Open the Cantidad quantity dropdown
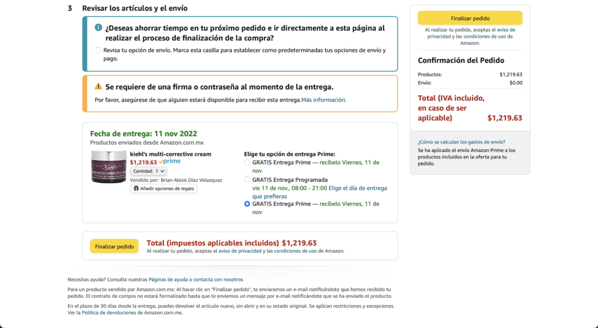Screen dimensions: 598x328 [x=148, y=171]
